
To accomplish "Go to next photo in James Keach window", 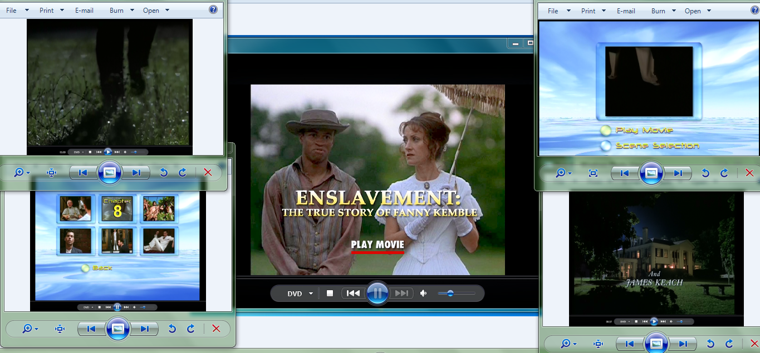I will point(683,343).
